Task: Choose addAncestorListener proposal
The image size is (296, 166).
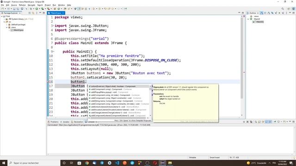Action: pyautogui.click(x=119, y=110)
